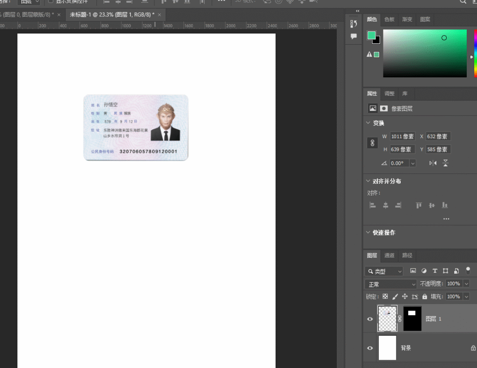This screenshot has width=477, height=368.
Task: Select the 未标题-1 document tab
Action: [112, 14]
